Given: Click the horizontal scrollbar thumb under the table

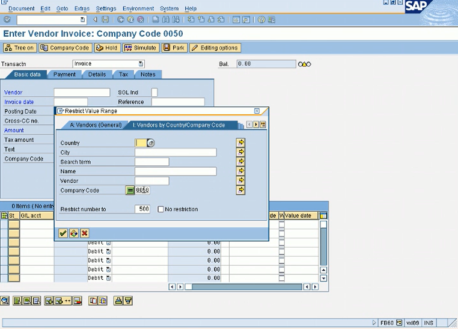Looking at the screenshot, I should [188, 287].
